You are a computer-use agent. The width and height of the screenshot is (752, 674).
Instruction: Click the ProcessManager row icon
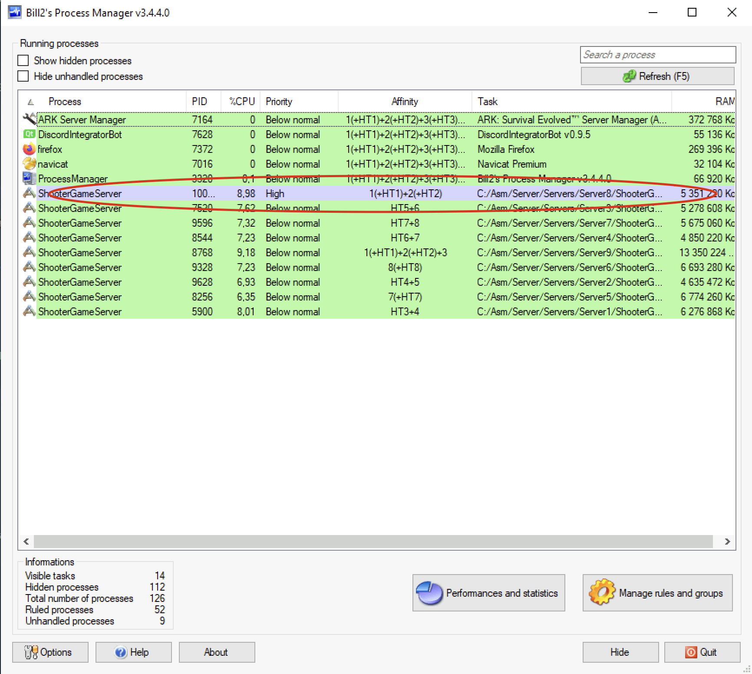(x=29, y=178)
